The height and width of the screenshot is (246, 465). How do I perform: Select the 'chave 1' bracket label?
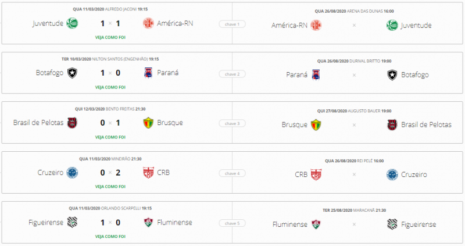232,24
